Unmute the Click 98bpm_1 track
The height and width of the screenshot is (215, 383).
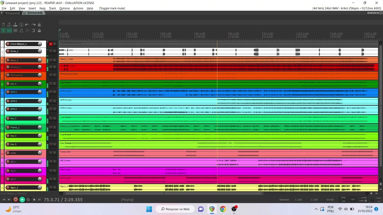(x=51, y=44)
